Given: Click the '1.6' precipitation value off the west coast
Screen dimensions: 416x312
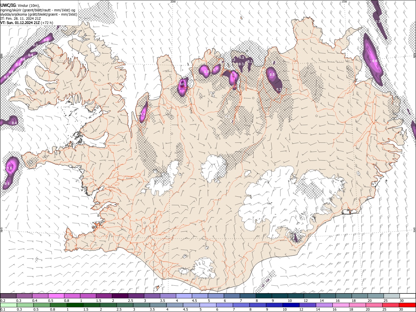Looking at the screenshot, I should (x=9, y=168).
